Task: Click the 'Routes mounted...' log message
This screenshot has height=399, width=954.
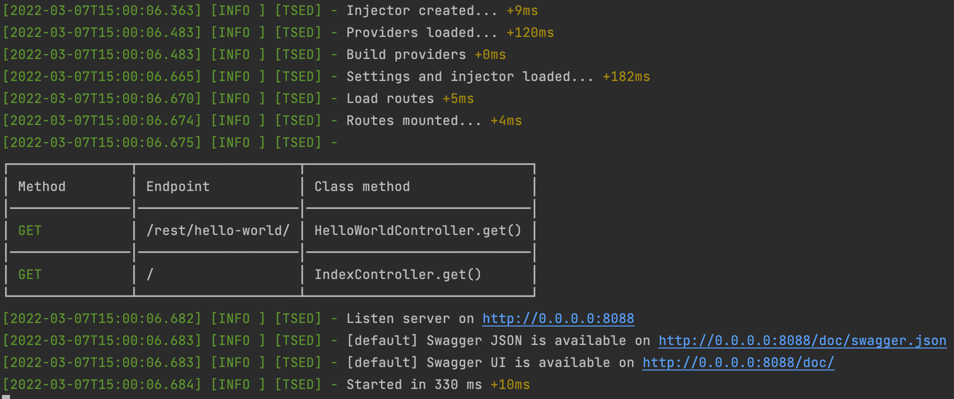Action: pos(414,120)
